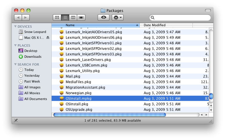
Task: Click the MigrationAssistant.pkg date modified cell
Action: pos(162,87)
